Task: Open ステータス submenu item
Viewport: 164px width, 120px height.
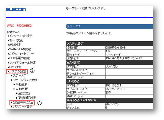Action: [19, 76]
